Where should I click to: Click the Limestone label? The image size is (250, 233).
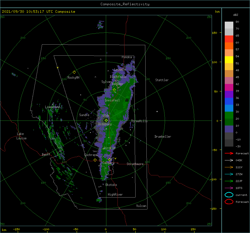(x=52, y=107)
